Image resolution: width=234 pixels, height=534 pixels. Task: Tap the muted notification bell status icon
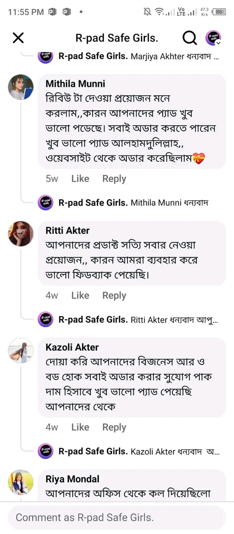(x=147, y=12)
